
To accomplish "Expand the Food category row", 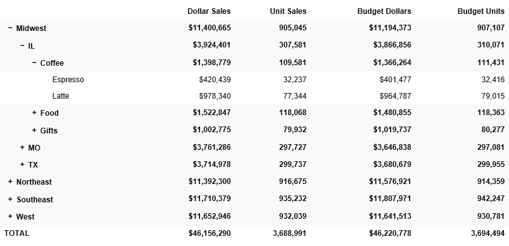I will pyautogui.click(x=34, y=113).
